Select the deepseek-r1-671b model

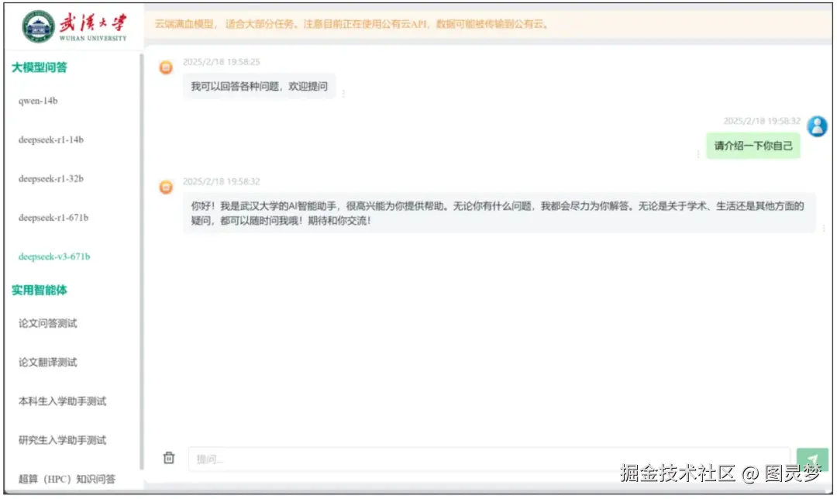click(x=53, y=218)
